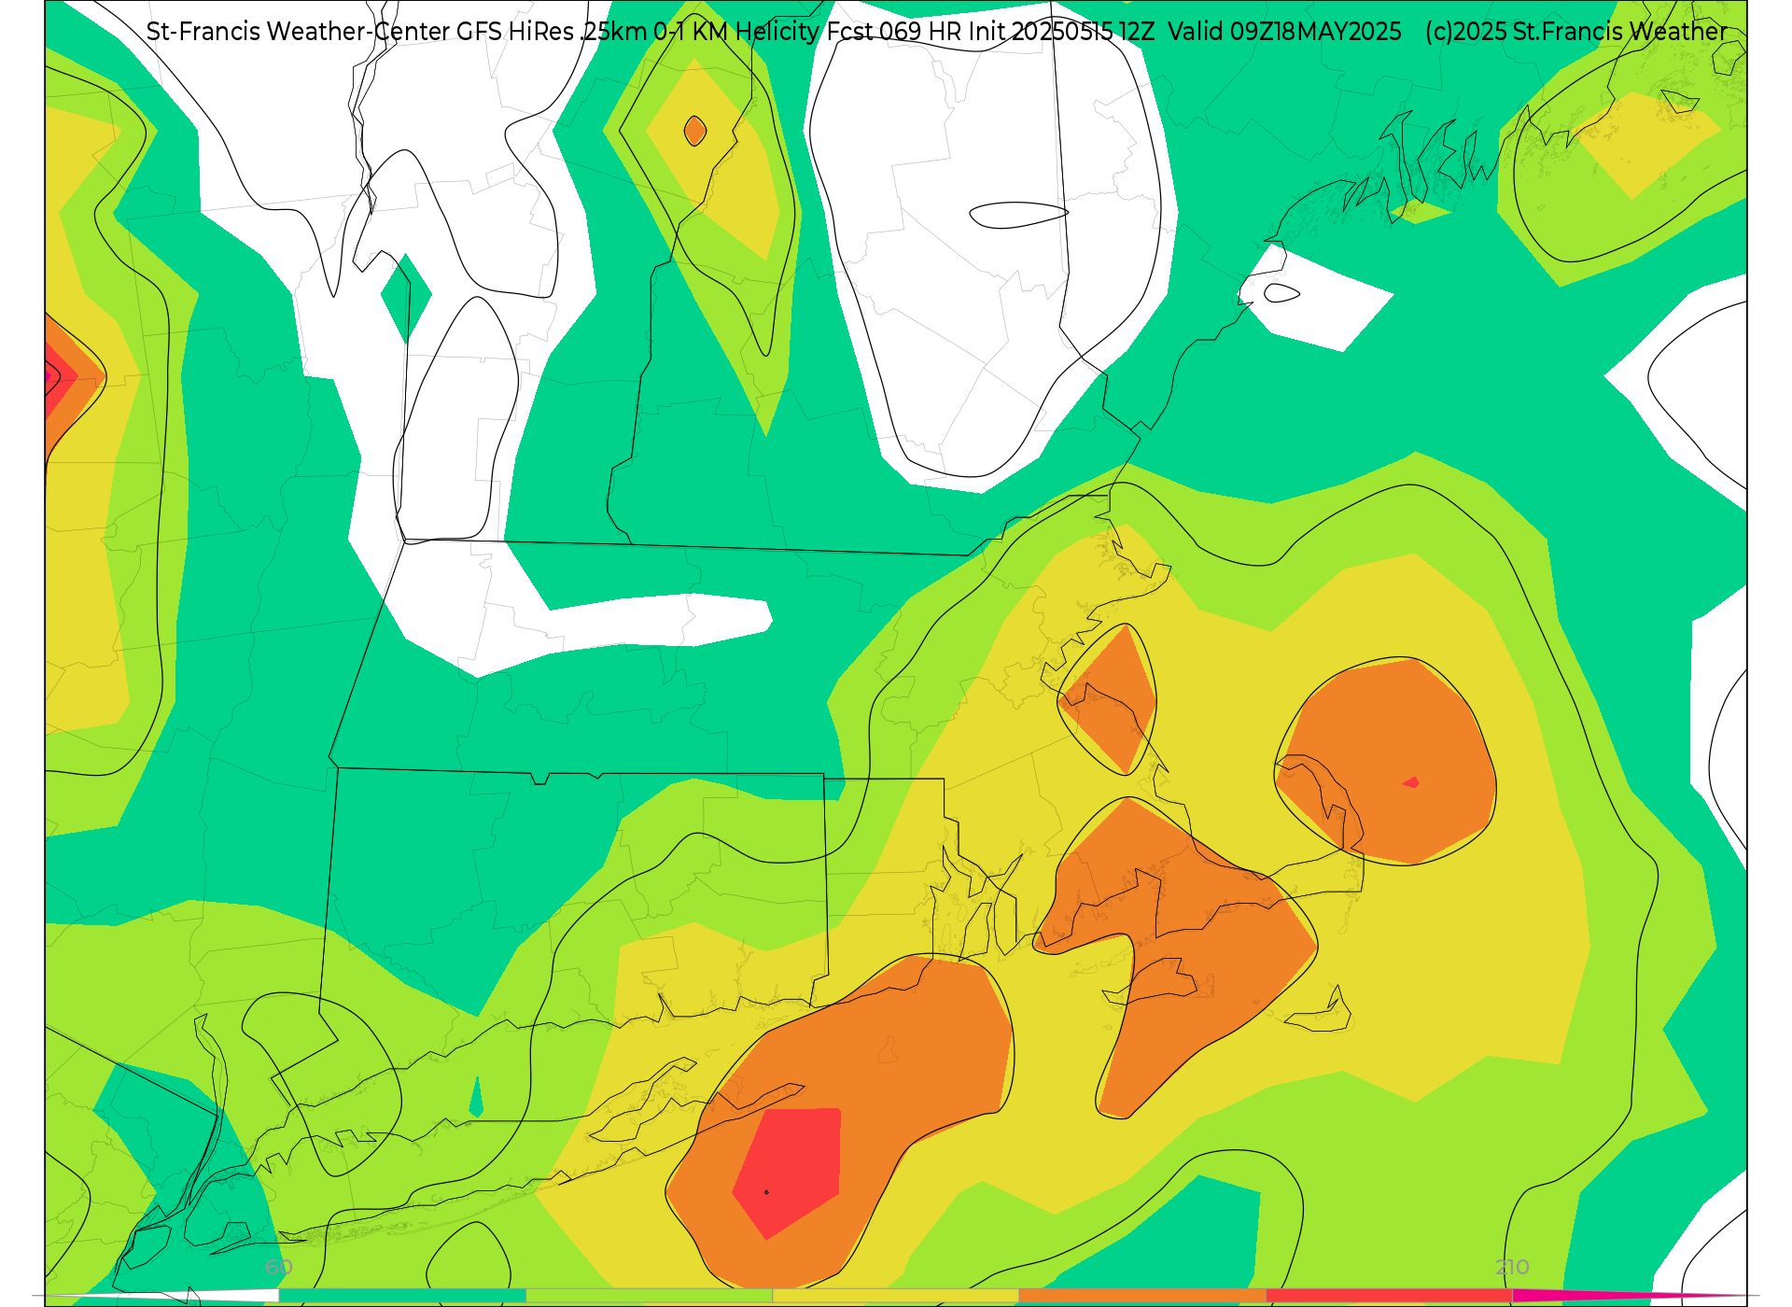
Task: Click the '(c)2025 St.Francis Weather' copyright text
Action: (1575, 32)
